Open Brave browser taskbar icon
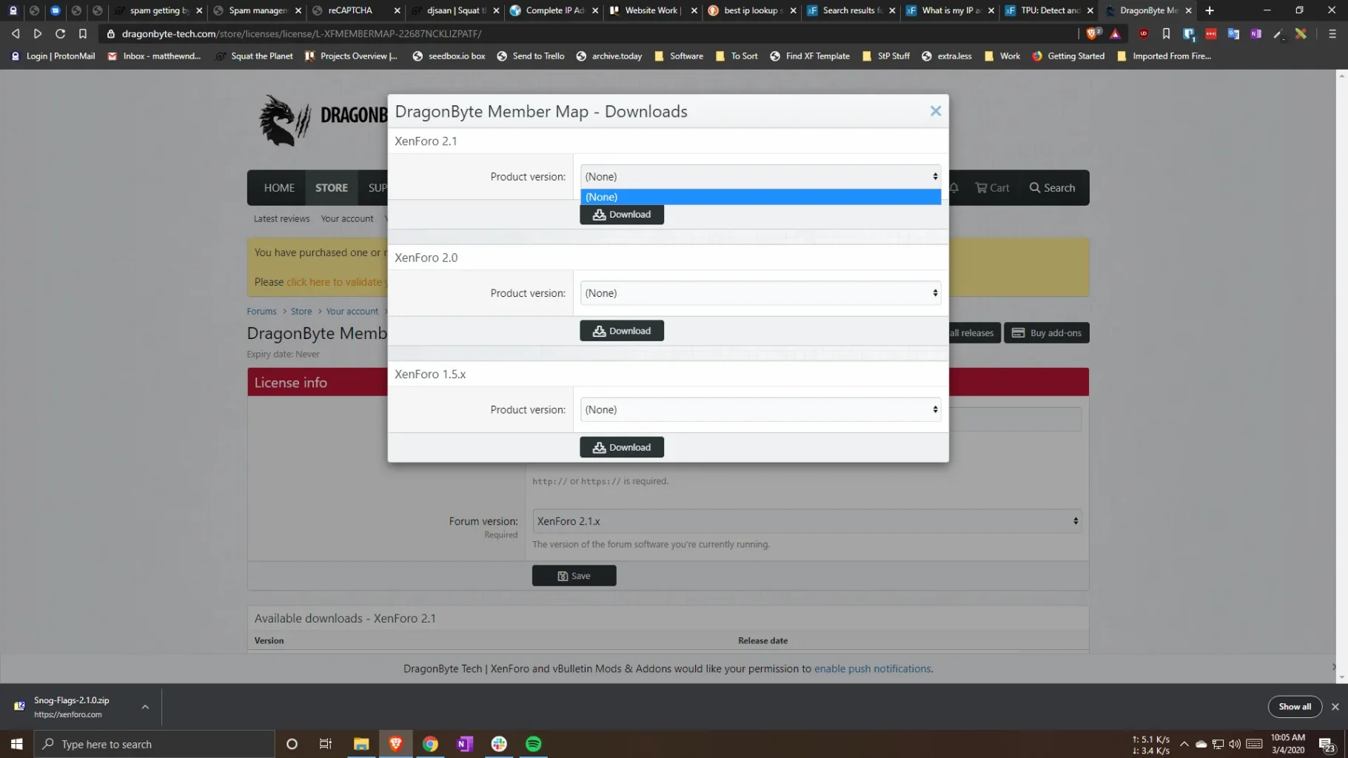1348x758 pixels. pyautogui.click(x=396, y=744)
